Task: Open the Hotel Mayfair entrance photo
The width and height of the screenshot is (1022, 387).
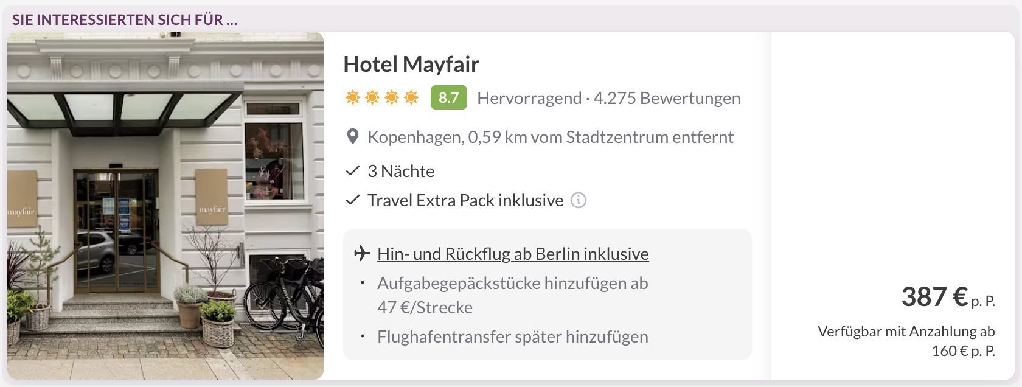Action: click(165, 206)
